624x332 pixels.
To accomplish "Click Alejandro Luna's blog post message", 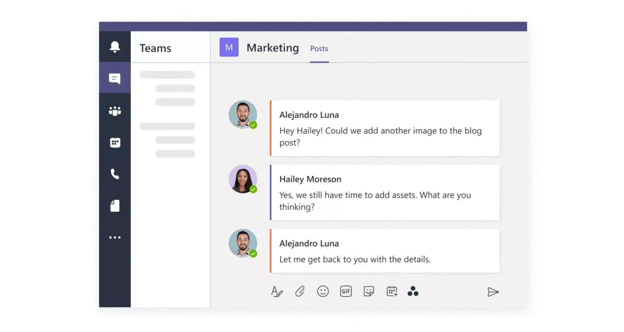I will click(385, 128).
